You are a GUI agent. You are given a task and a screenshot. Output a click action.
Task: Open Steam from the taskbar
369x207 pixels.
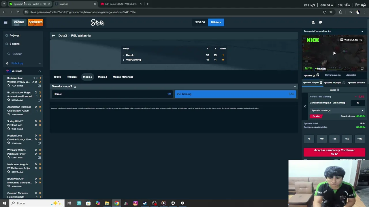coord(145,203)
